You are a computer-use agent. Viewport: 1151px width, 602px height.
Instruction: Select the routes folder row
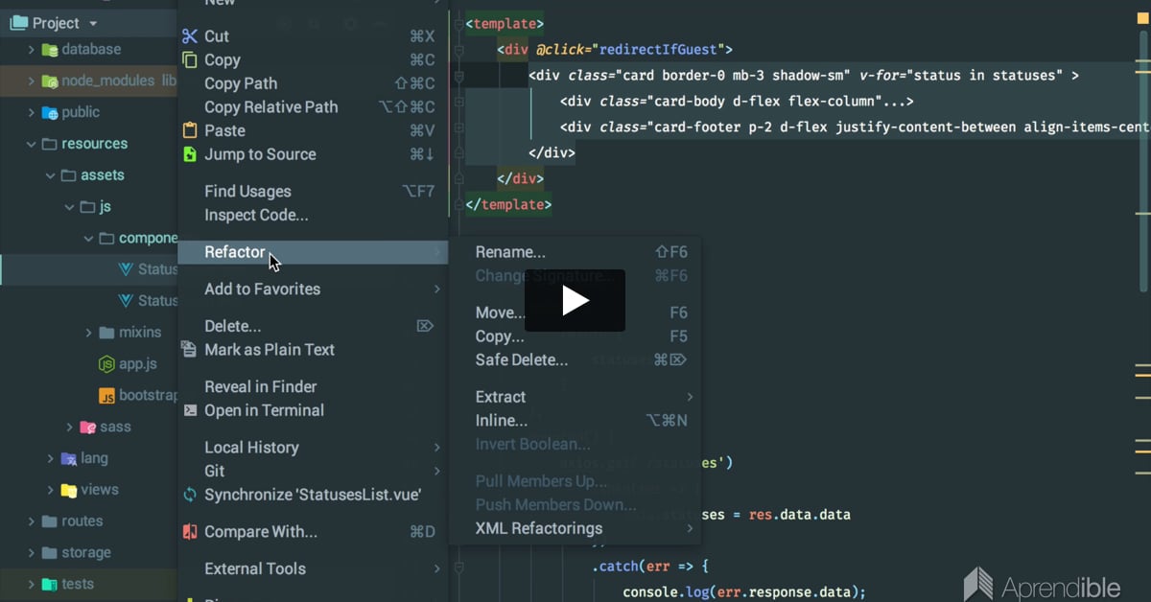[x=89, y=521]
